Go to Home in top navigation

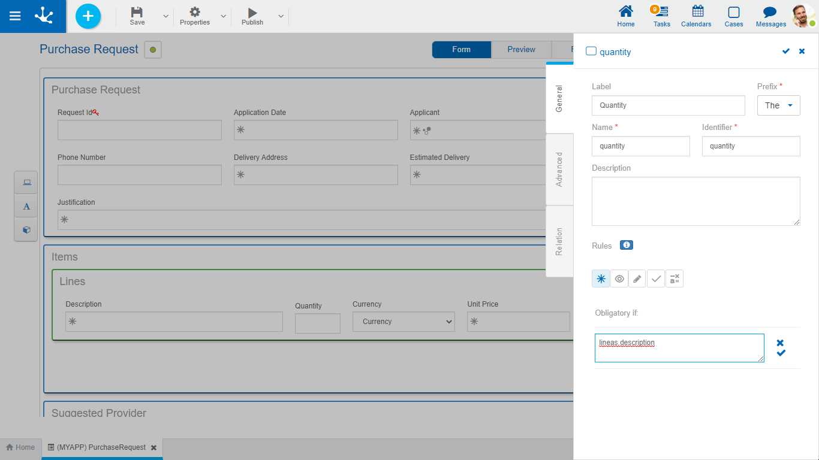(x=626, y=16)
